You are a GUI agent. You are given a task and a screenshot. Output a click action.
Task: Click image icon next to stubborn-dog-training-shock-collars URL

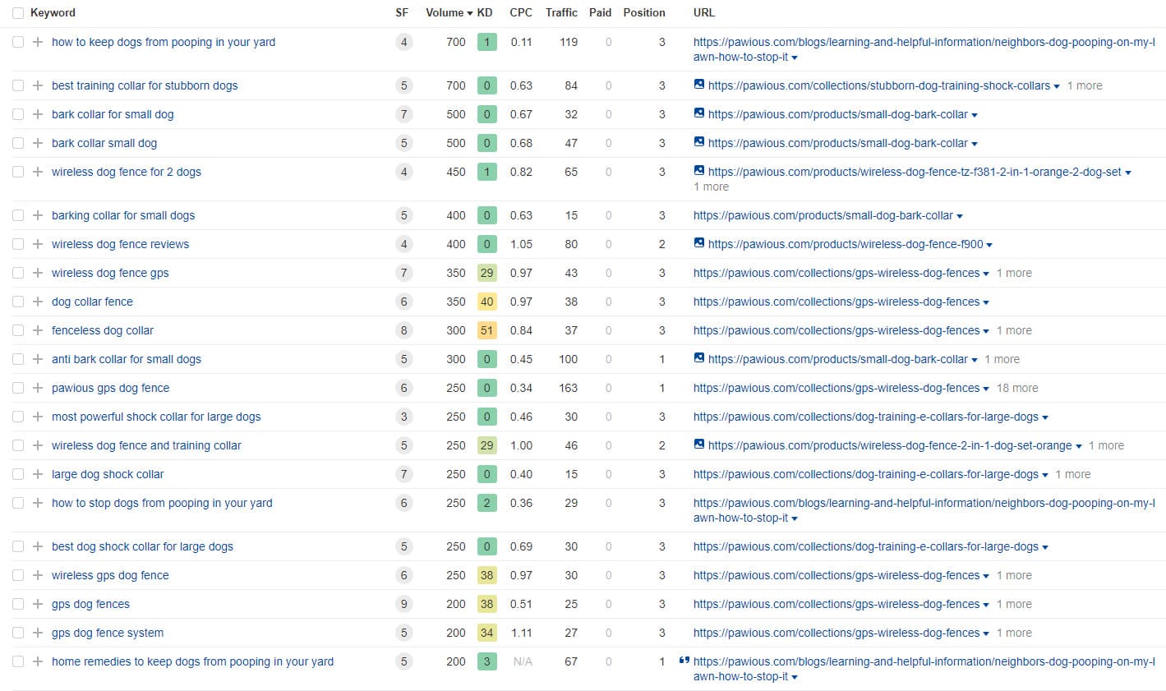[x=699, y=85]
